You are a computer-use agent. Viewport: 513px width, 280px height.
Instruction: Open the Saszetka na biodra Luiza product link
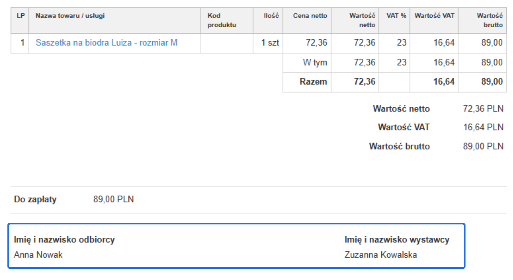click(106, 43)
